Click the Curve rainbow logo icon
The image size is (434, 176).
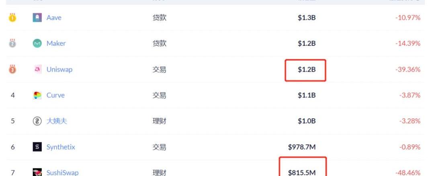click(x=37, y=95)
